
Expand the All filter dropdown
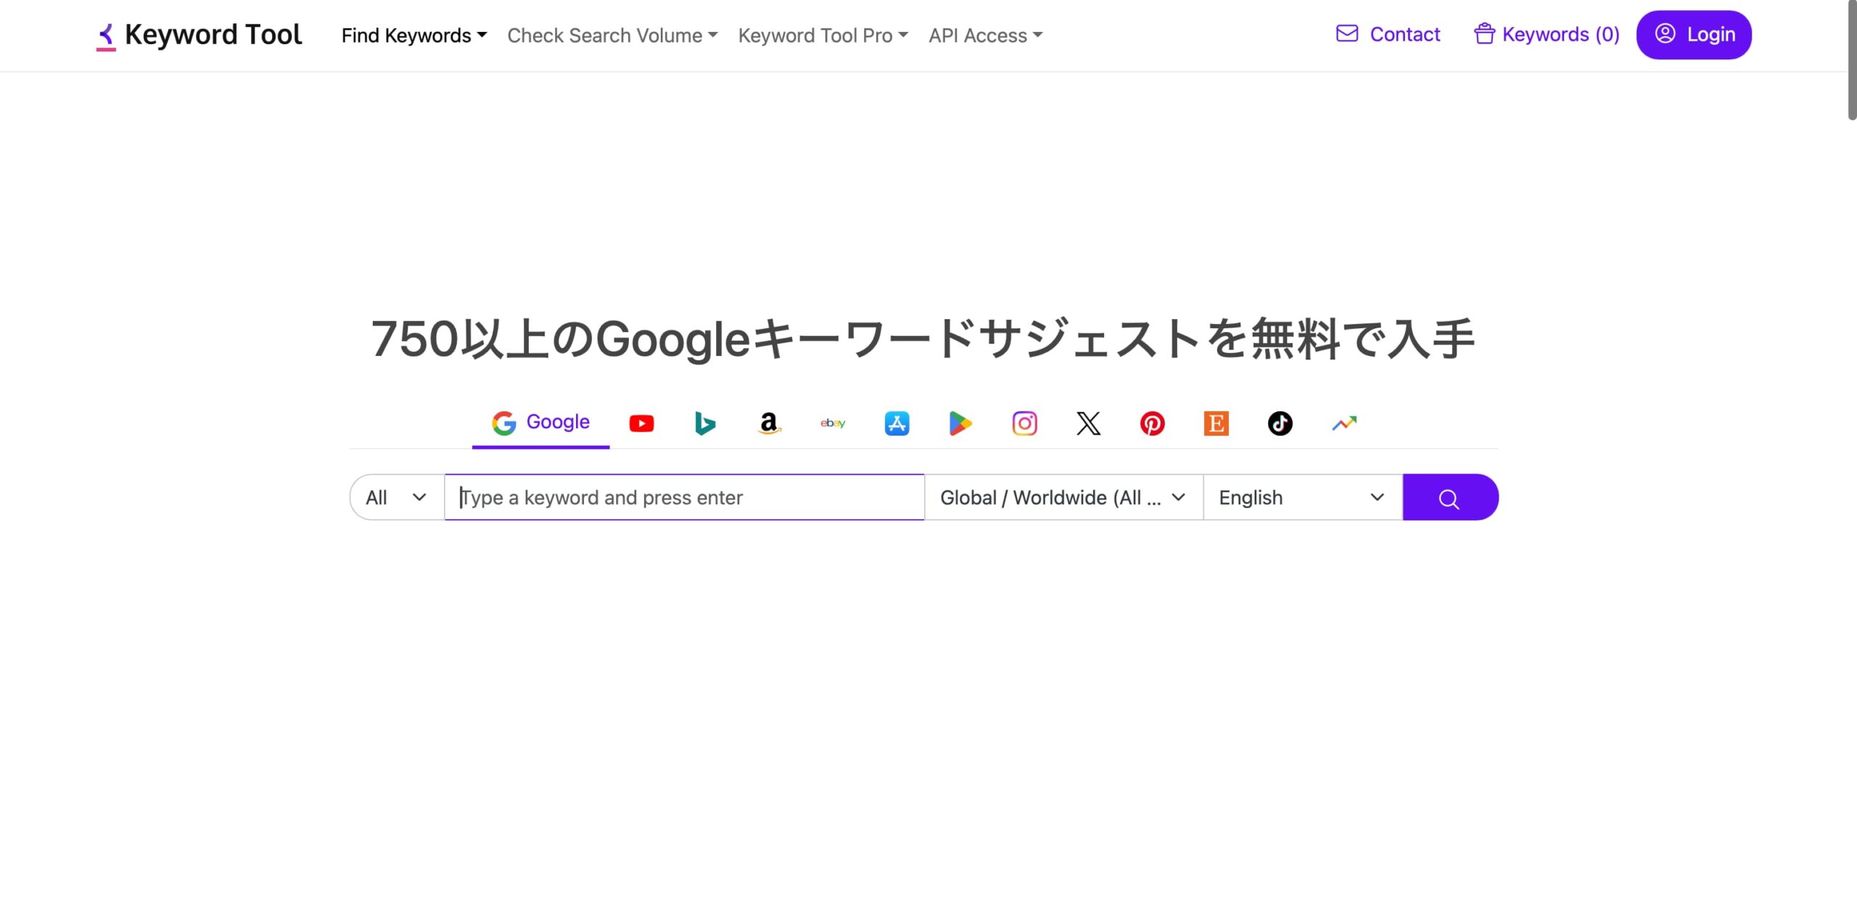(396, 497)
